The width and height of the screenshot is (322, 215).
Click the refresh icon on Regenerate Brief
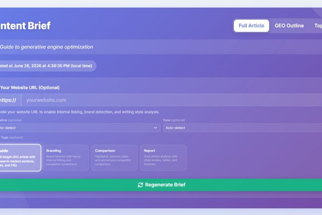pyautogui.click(x=140, y=185)
